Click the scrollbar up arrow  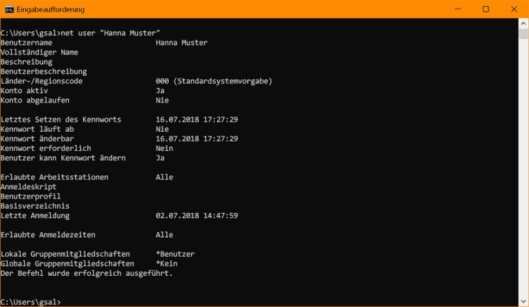coord(523,24)
